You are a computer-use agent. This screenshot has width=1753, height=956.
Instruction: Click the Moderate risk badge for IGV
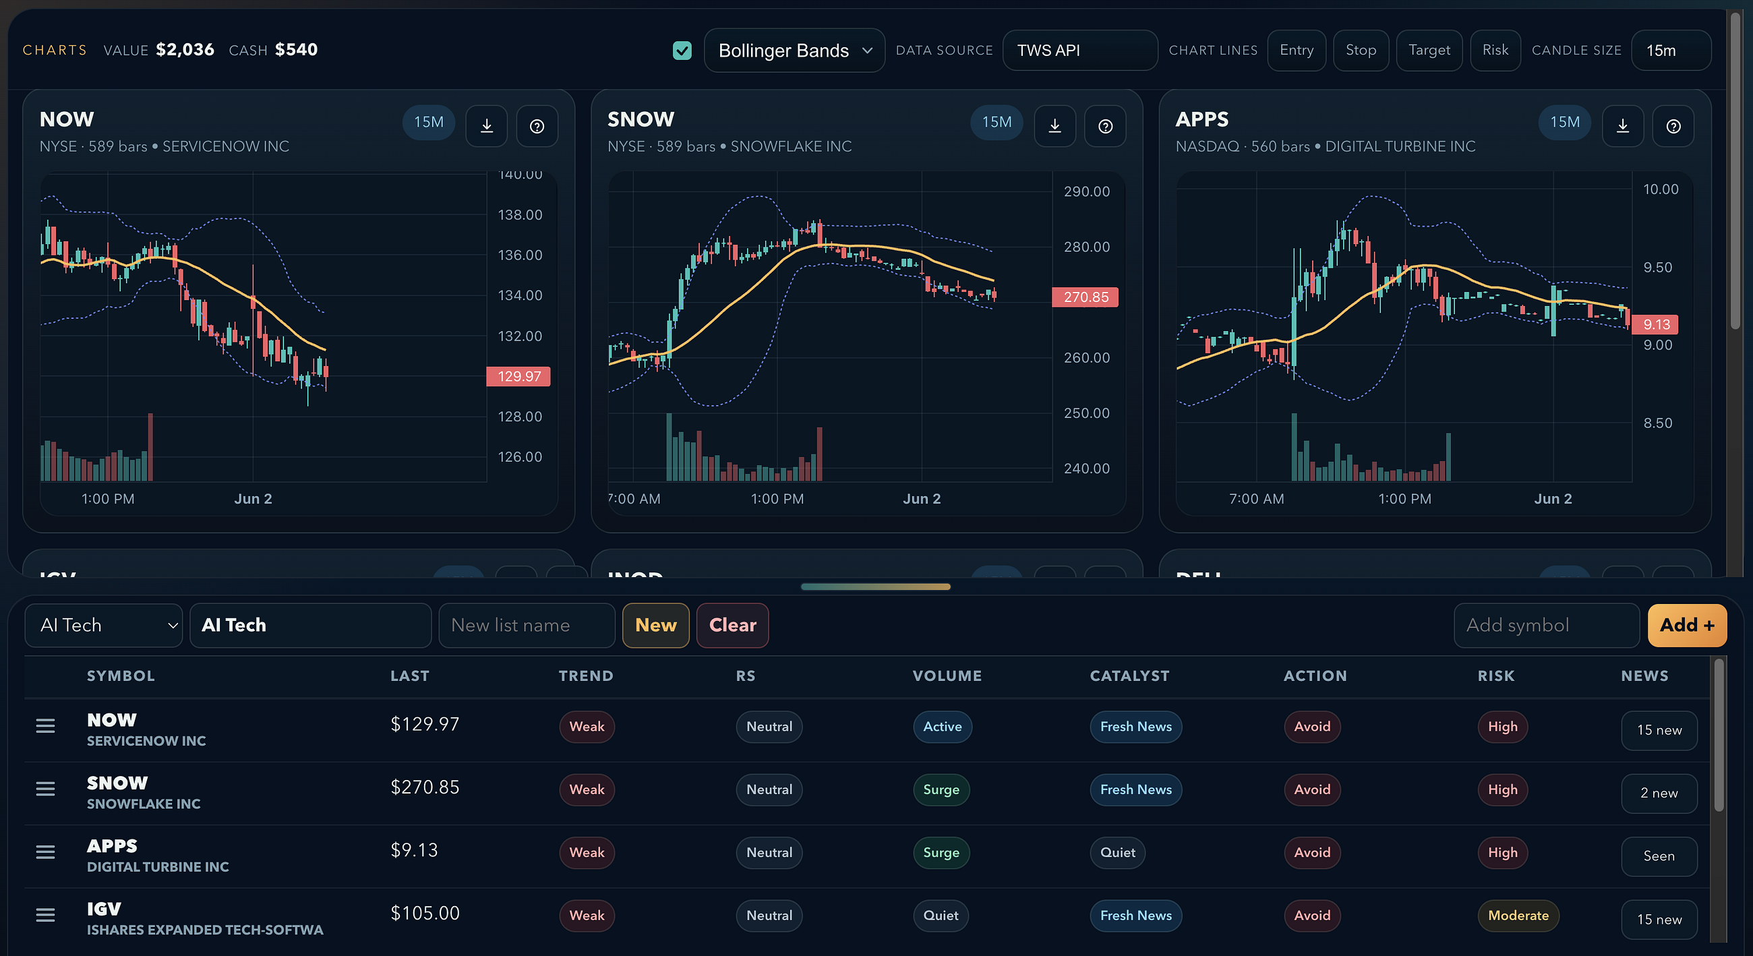(x=1518, y=916)
